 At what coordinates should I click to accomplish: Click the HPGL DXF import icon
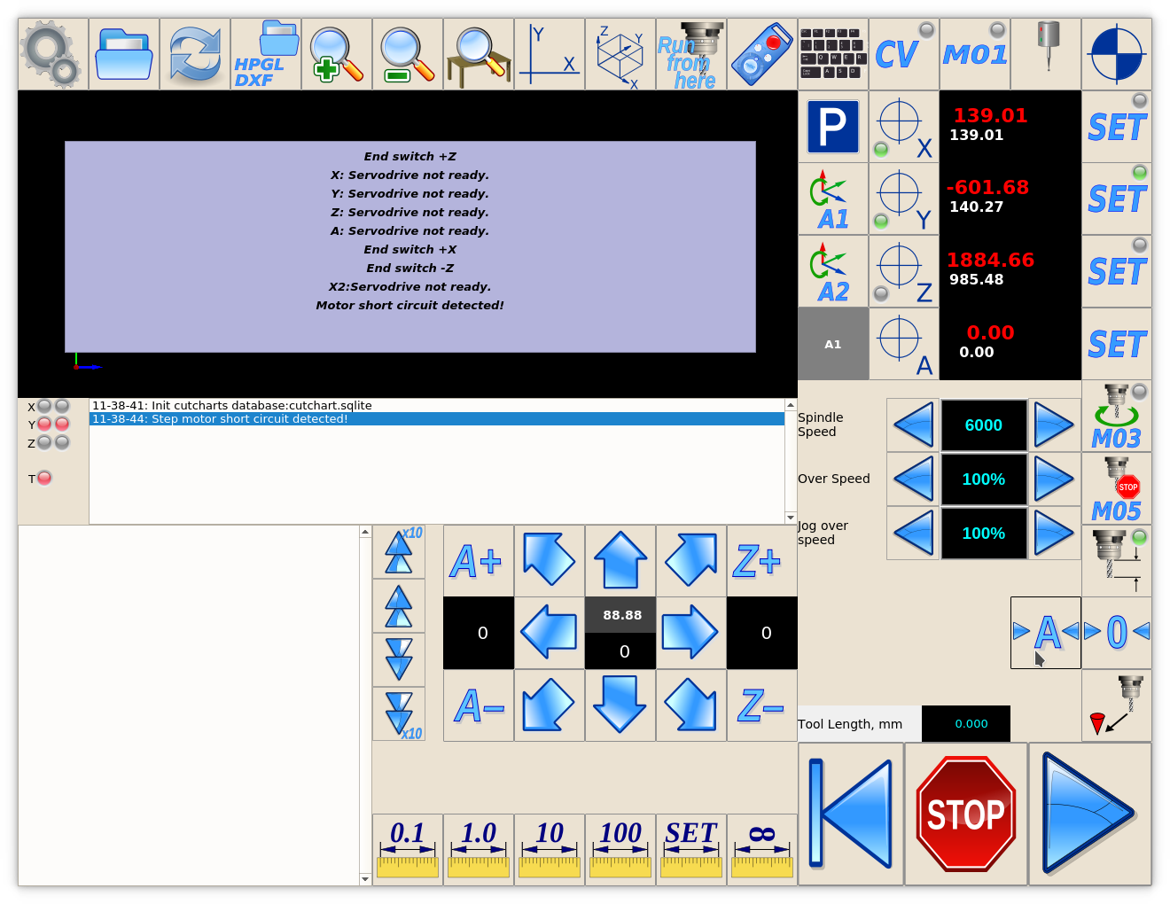click(266, 54)
